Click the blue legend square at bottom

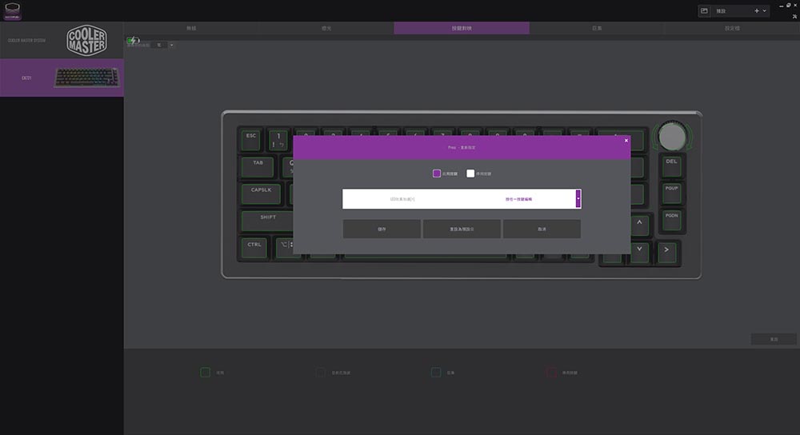pyautogui.click(x=436, y=373)
